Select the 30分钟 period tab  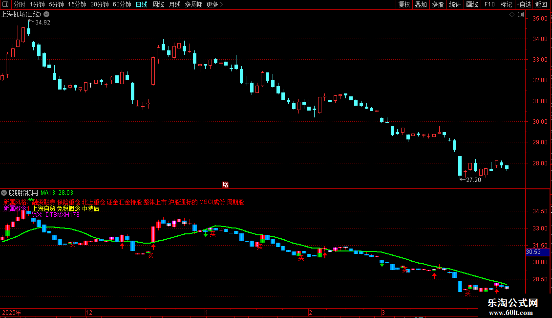pos(99,4)
